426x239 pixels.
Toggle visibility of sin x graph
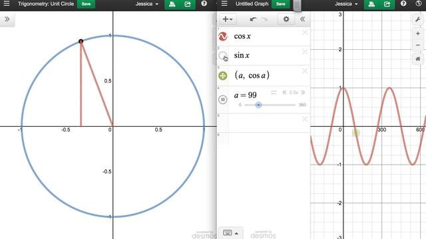[x=223, y=55]
